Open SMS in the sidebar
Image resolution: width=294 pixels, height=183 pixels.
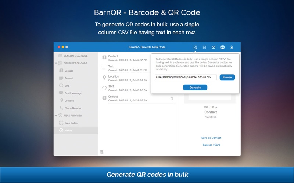point(67,86)
